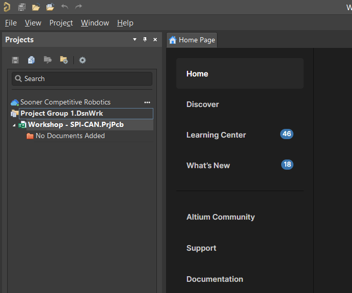Click PCB project icon beside Workshop - SPI-CAN
This screenshot has width=352, height=293.
point(22,125)
